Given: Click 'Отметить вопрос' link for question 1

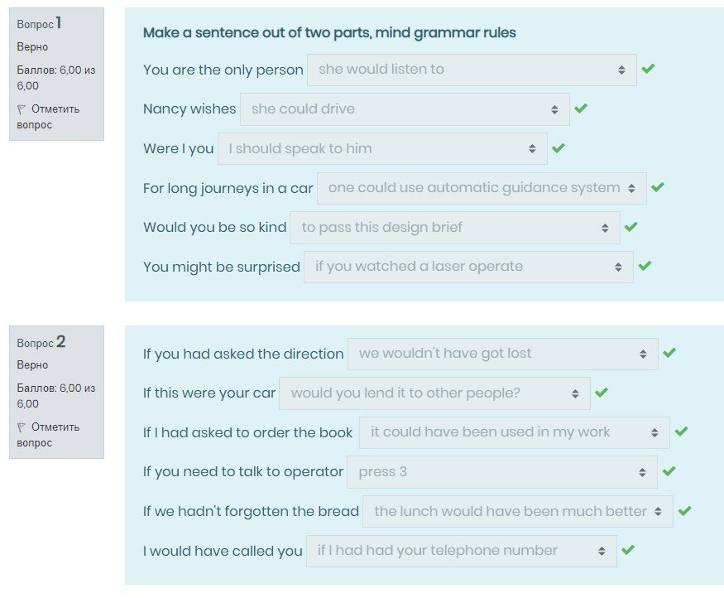Looking at the screenshot, I should tap(48, 117).
